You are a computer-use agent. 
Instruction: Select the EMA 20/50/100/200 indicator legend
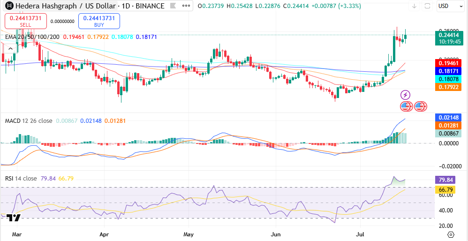pyautogui.click(x=32, y=37)
